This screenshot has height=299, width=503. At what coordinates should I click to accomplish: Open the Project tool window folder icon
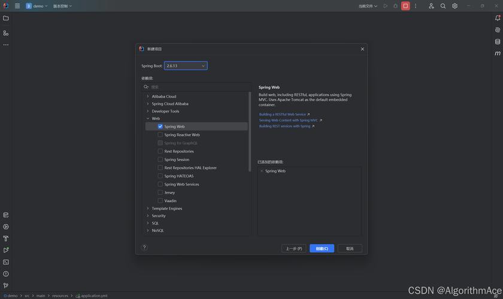6,19
